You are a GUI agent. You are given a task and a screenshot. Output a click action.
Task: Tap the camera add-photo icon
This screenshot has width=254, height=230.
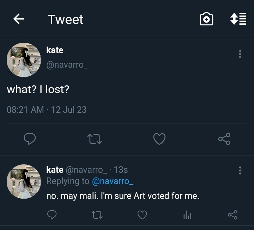coord(206,19)
